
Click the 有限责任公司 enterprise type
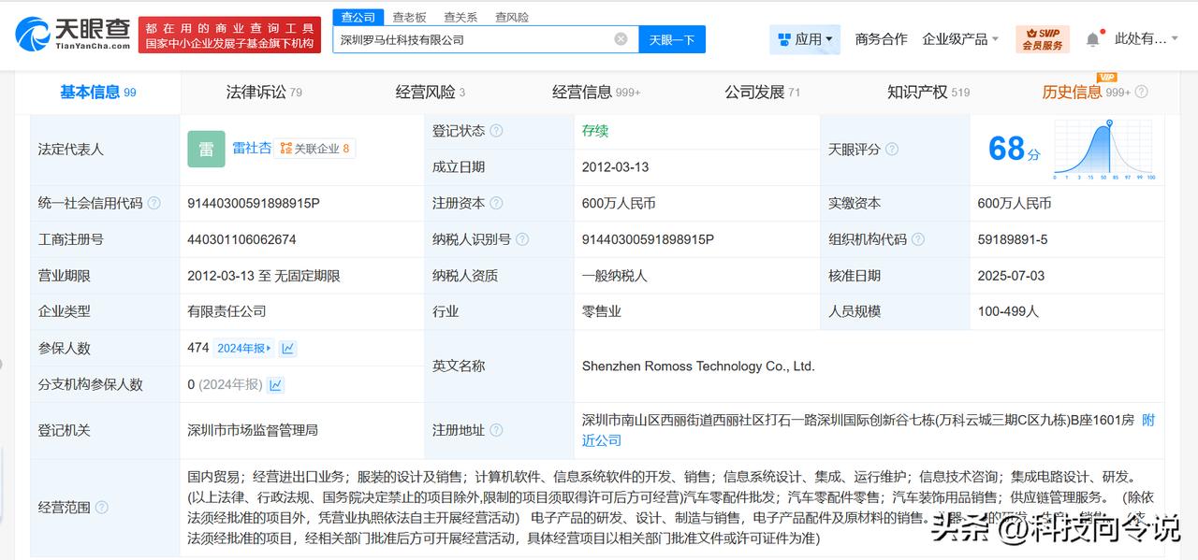coord(226,311)
